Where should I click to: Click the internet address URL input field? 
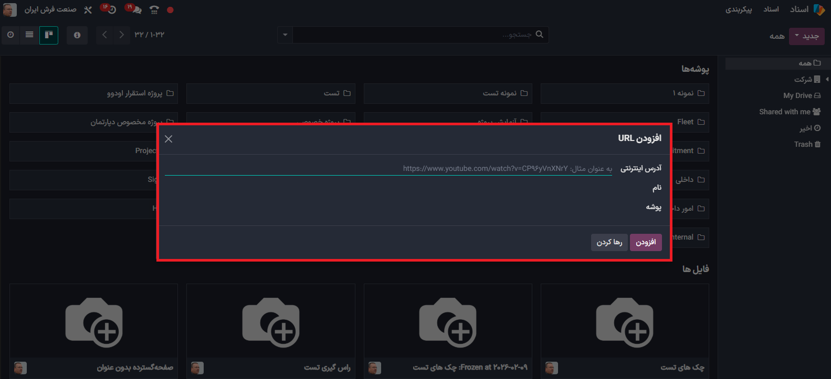pos(388,168)
